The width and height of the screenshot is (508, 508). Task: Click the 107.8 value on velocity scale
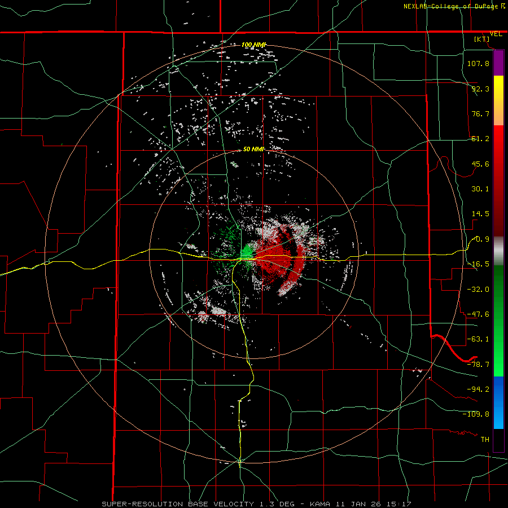pos(478,63)
